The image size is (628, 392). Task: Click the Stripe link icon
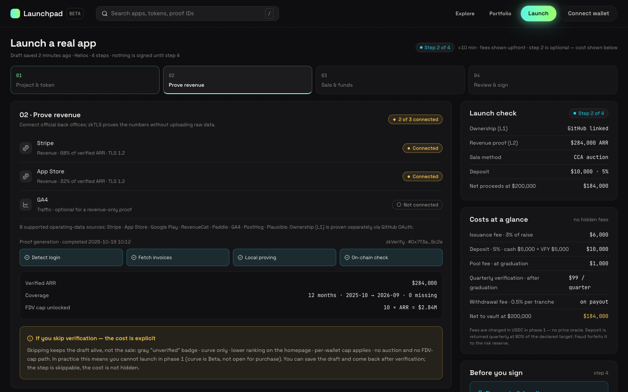pos(26,148)
